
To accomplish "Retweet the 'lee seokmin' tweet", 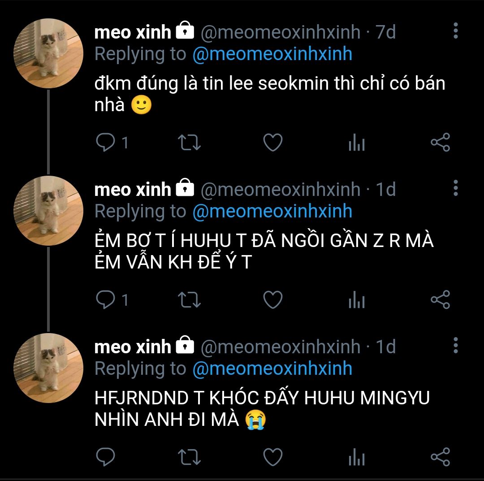I will click(189, 143).
